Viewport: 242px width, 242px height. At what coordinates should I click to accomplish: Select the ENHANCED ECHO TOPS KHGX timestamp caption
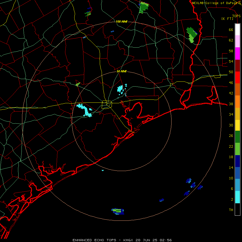click(122, 240)
